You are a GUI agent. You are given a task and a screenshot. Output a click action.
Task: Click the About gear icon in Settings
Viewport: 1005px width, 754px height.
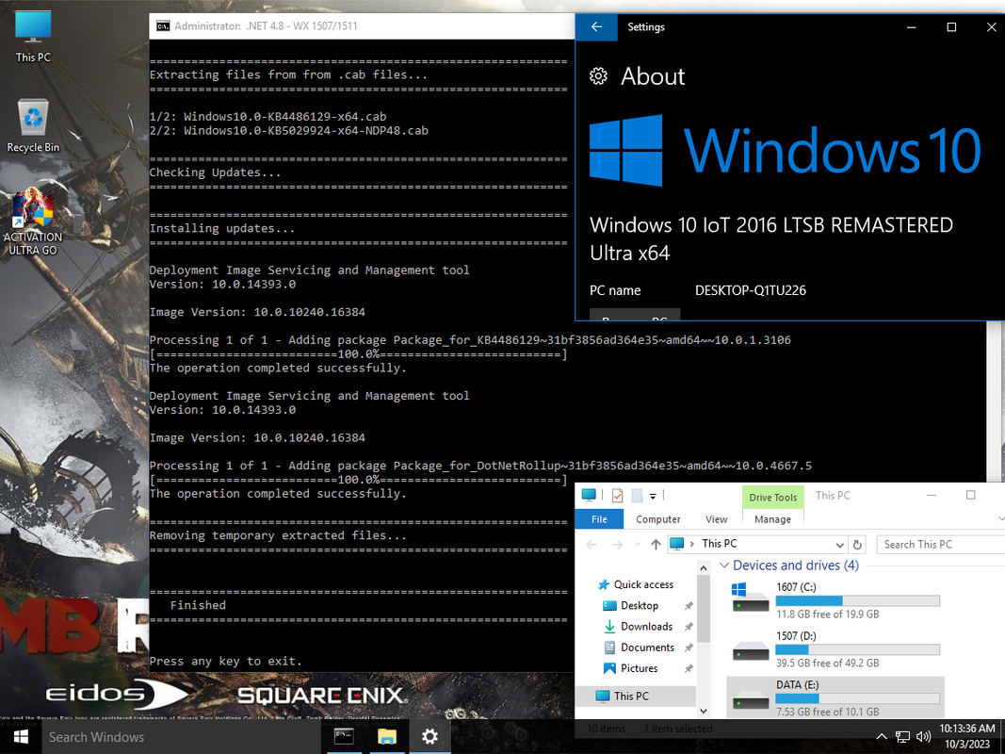tap(598, 76)
